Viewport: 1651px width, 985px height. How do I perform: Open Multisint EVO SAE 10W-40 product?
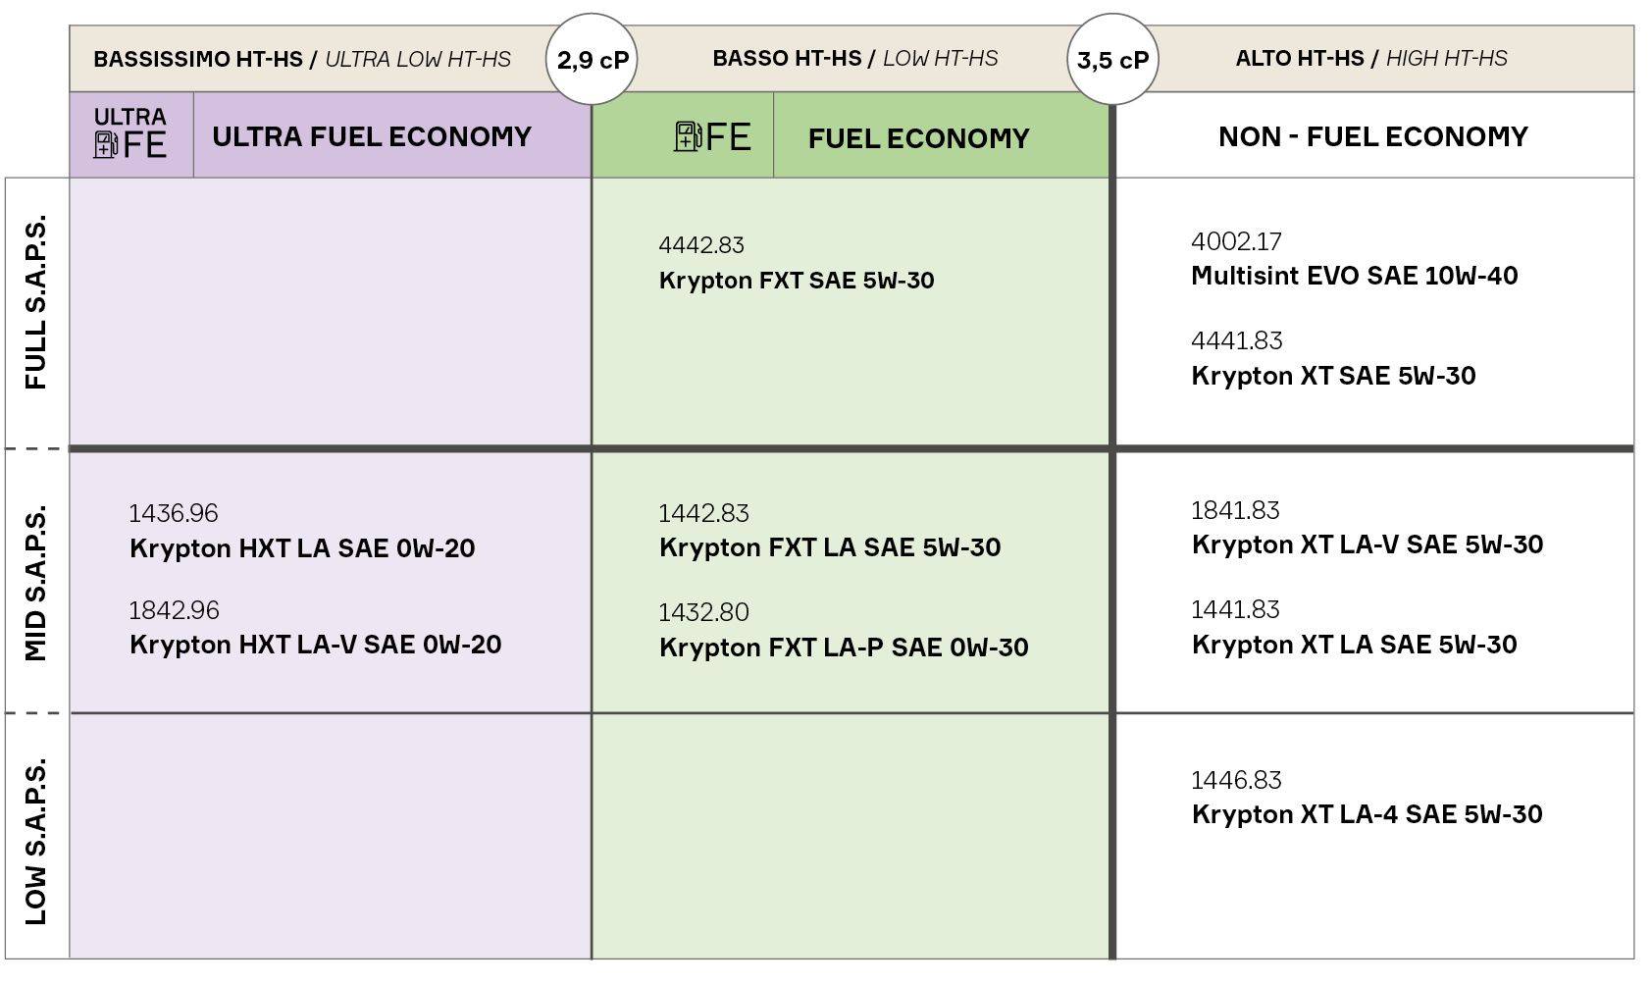point(1354,276)
